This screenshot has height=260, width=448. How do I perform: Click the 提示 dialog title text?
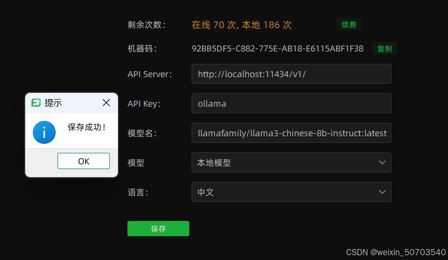53,103
